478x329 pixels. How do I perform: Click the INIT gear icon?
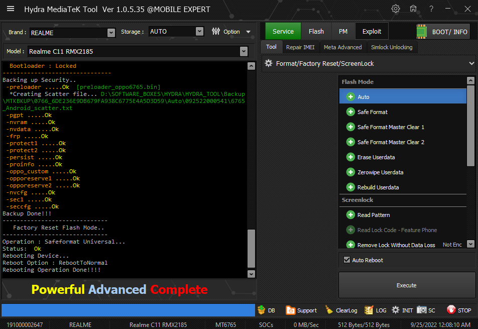point(395,310)
